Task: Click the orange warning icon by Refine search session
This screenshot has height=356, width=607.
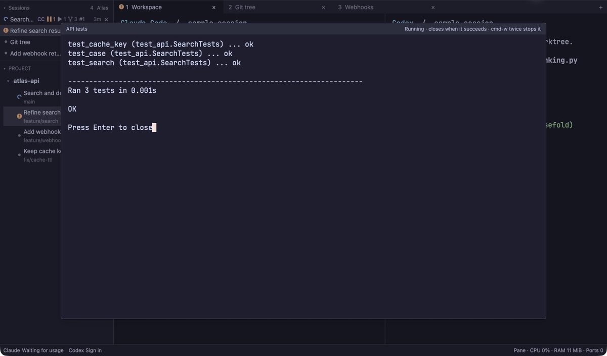Action: [x=6, y=31]
